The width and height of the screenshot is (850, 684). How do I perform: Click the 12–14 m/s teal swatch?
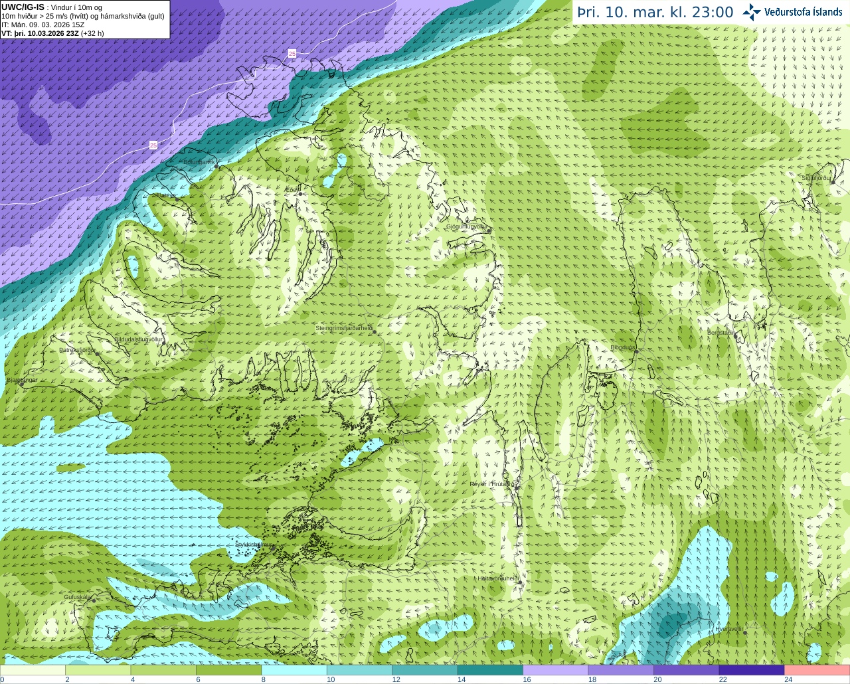pyautogui.click(x=425, y=670)
